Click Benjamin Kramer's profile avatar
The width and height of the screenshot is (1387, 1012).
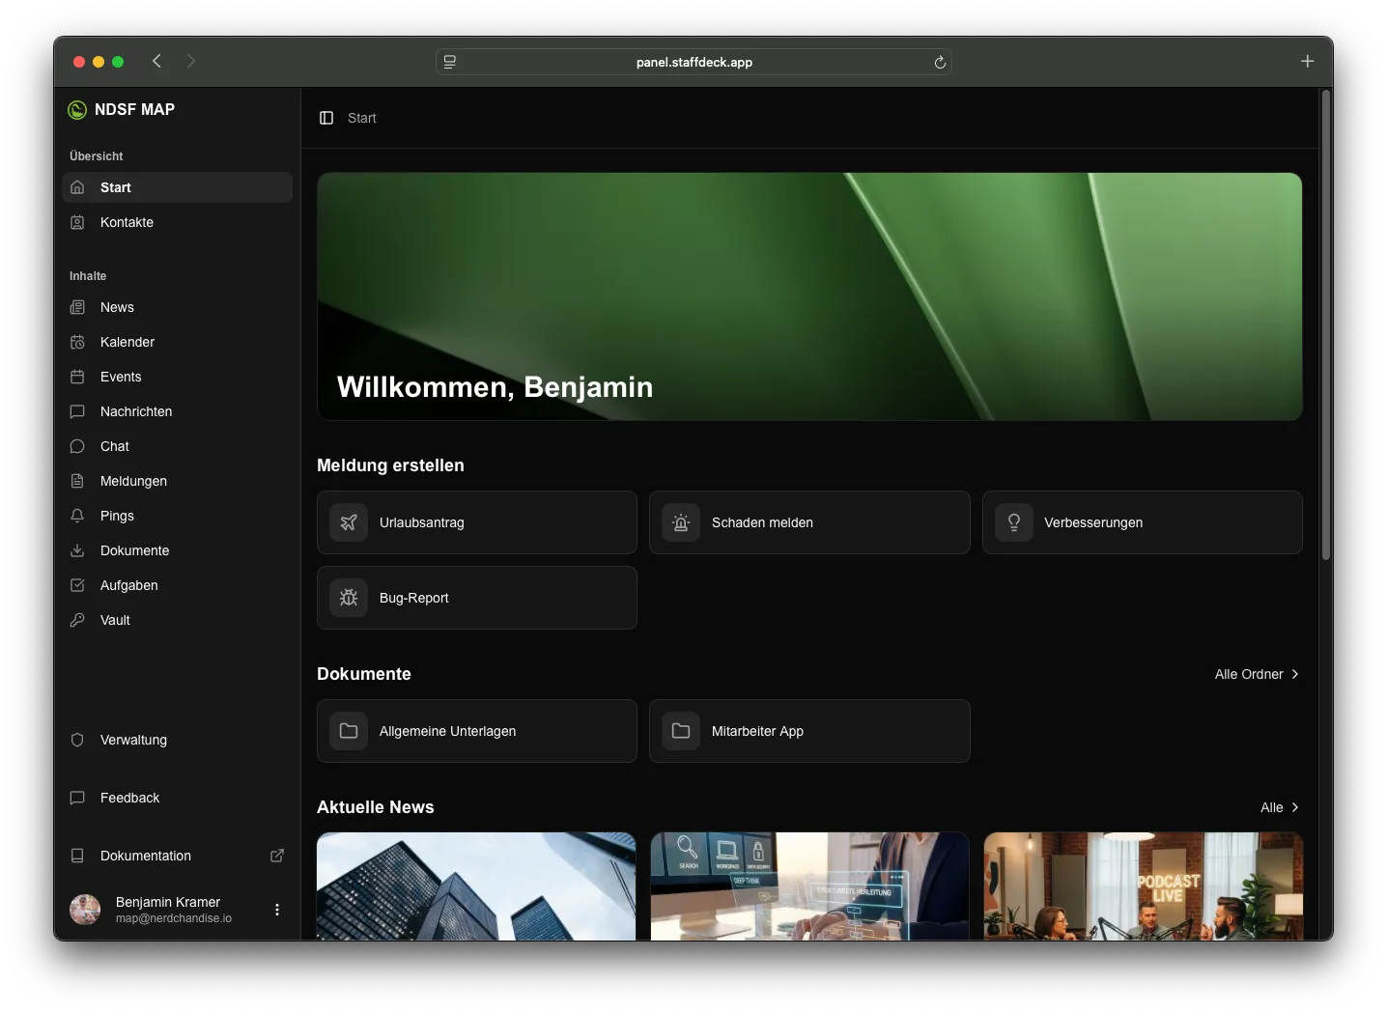[x=85, y=909]
